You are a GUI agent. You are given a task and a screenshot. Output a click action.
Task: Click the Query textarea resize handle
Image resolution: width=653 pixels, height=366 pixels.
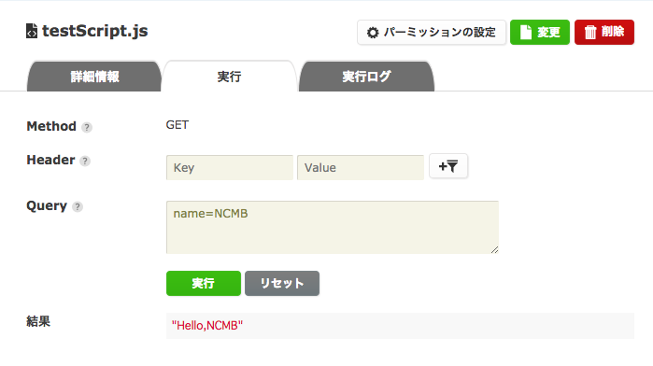coord(494,249)
